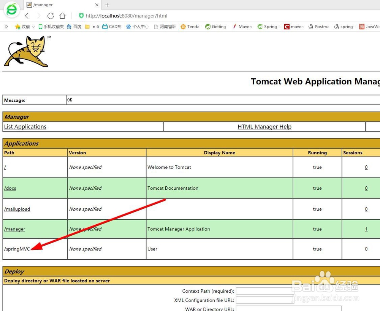The height and width of the screenshot is (311, 380).
Task: Open the 百度 bookmark
Action: (x=74, y=26)
